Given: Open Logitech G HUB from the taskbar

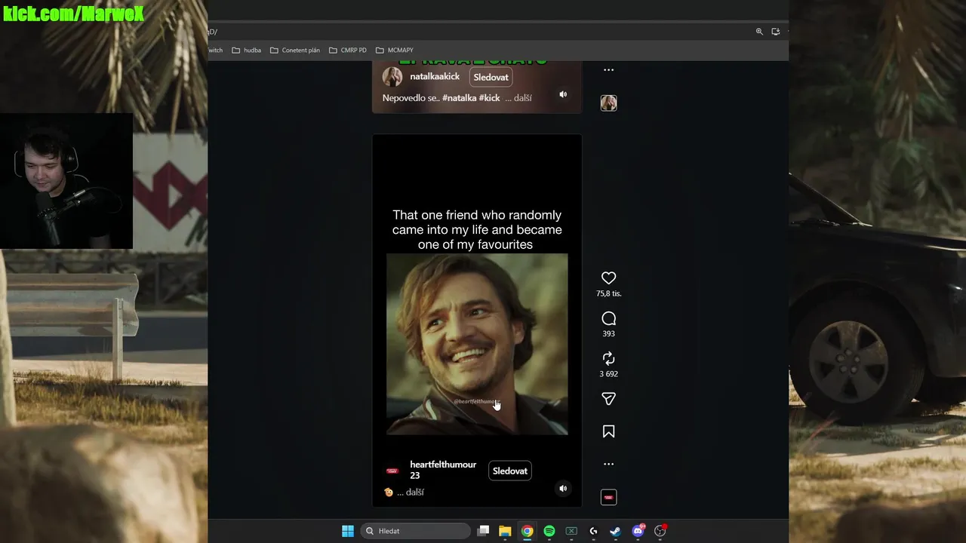Looking at the screenshot, I should click(593, 531).
